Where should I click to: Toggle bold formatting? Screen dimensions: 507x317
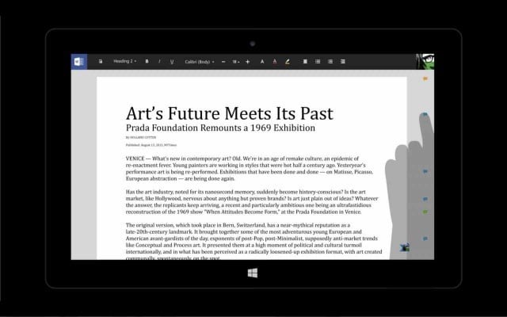tap(147, 62)
